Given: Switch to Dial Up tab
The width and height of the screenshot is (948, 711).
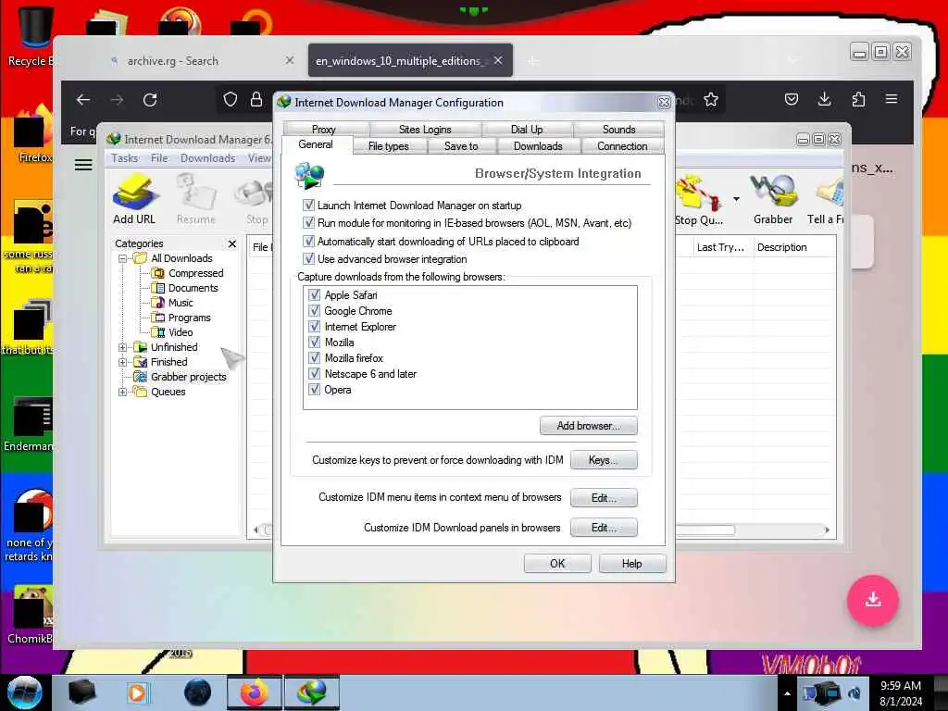Looking at the screenshot, I should [x=527, y=130].
